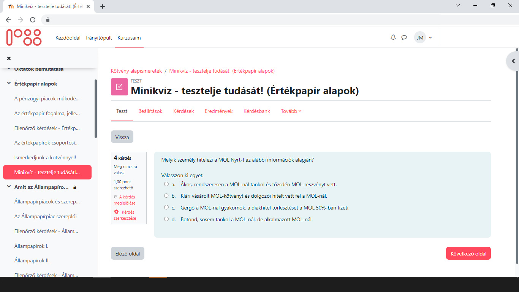The image size is (519, 292).
Task: Open the 'Tovább' dropdown menu
Action: [291, 111]
